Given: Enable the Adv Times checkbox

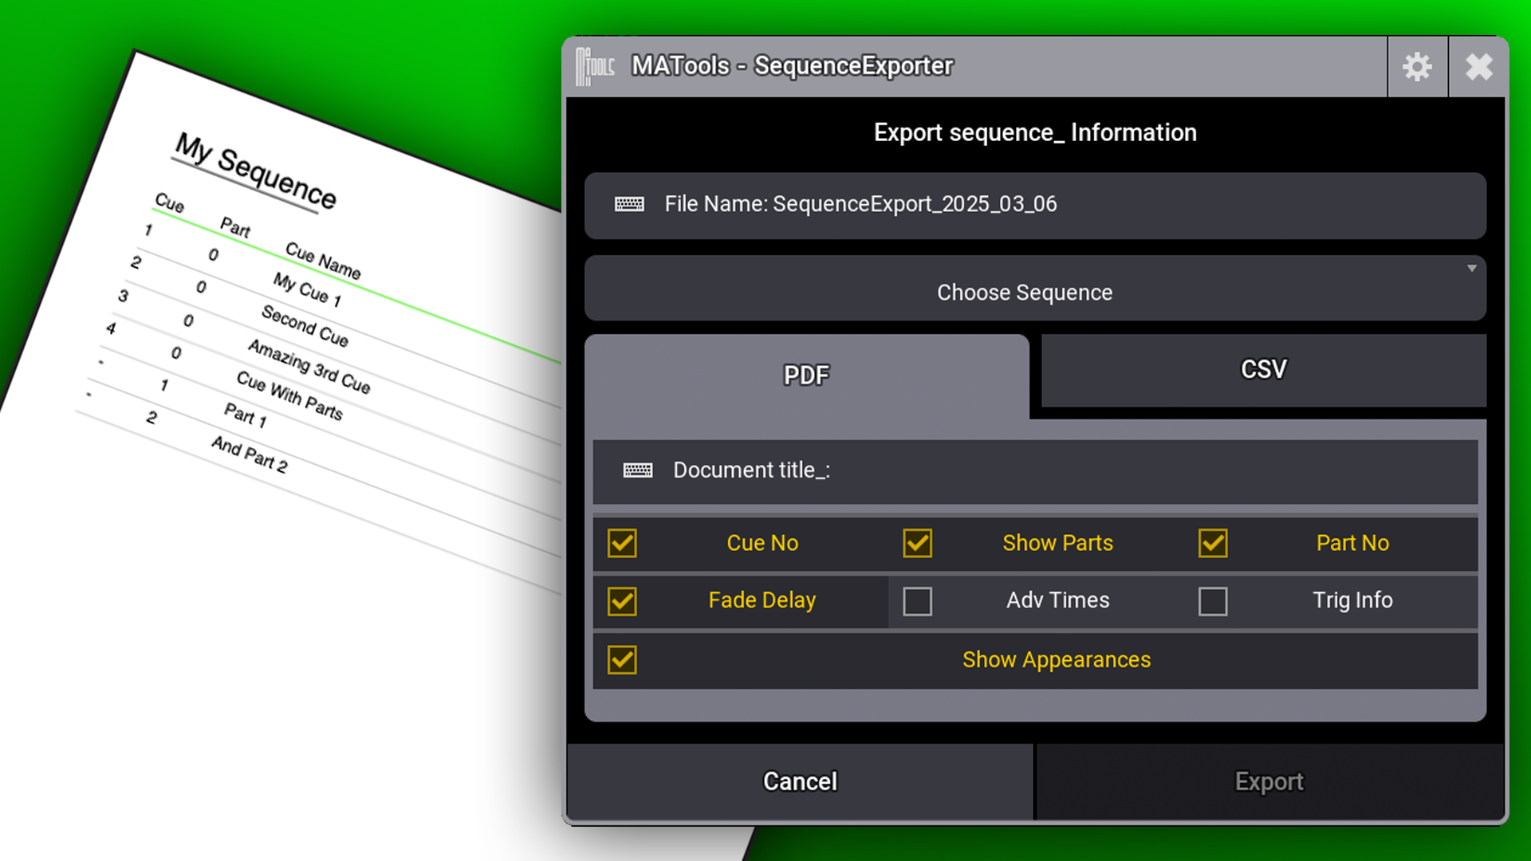Looking at the screenshot, I should point(918,601).
